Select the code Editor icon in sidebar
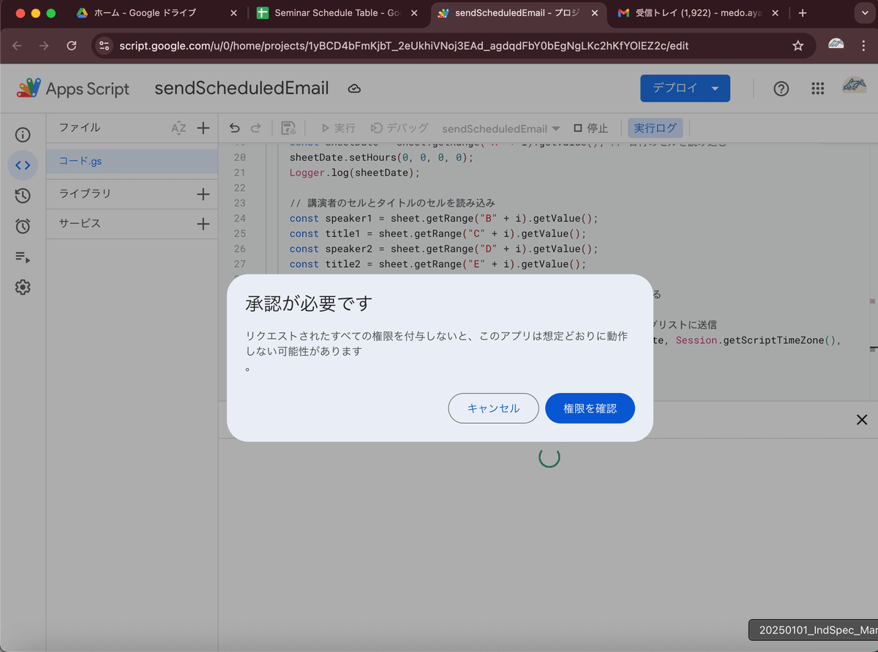This screenshot has height=652, width=878. point(23,165)
